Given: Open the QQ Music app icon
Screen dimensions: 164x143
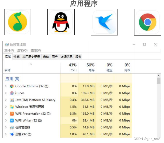Looking at the screenshot, I should coord(18,22).
